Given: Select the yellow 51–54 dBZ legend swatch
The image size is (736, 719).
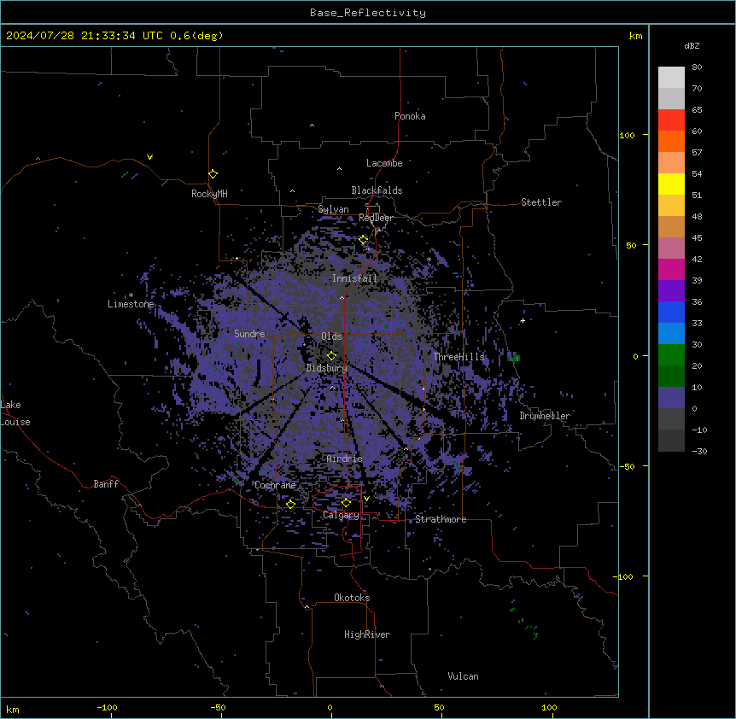Looking at the screenshot, I should (671, 184).
